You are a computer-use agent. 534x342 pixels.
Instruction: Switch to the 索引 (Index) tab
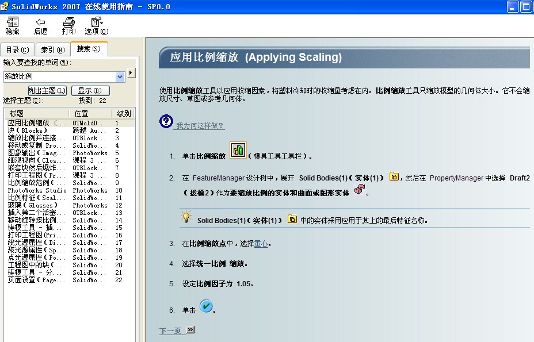pyautogui.click(x=53, y=50)
